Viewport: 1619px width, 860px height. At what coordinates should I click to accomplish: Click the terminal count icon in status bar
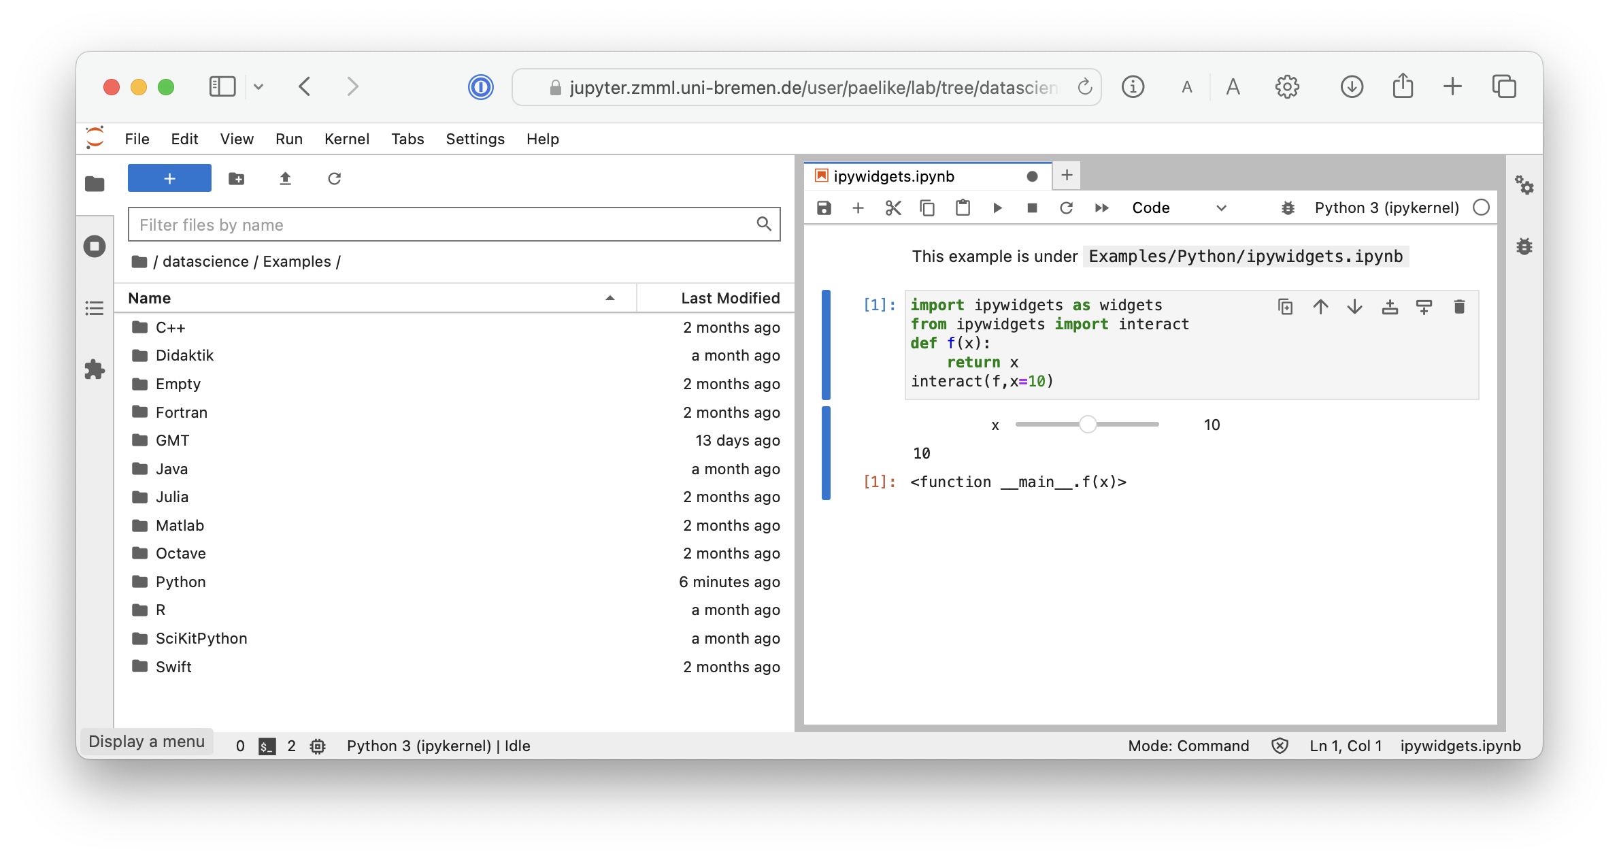tap(267, 746)
